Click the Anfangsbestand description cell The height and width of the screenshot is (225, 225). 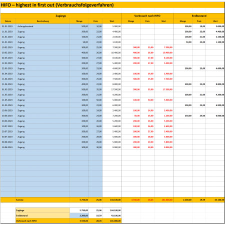43,26
